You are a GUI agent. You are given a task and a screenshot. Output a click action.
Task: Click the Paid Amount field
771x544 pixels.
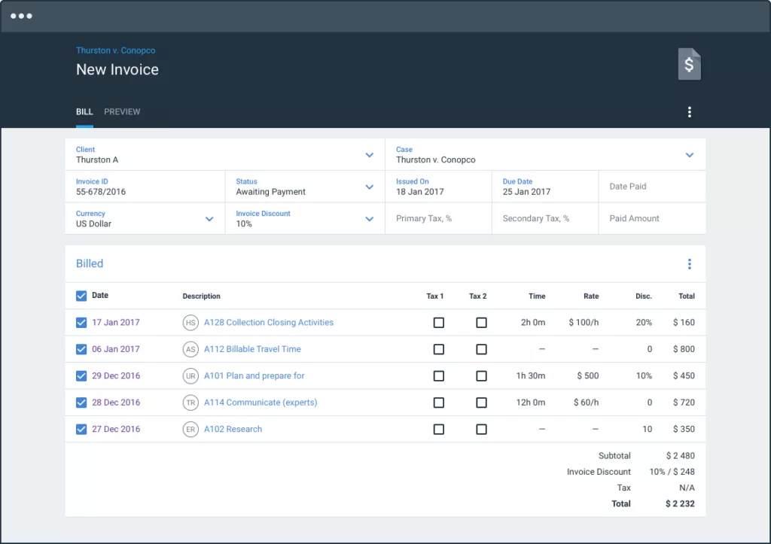point(652,219)
